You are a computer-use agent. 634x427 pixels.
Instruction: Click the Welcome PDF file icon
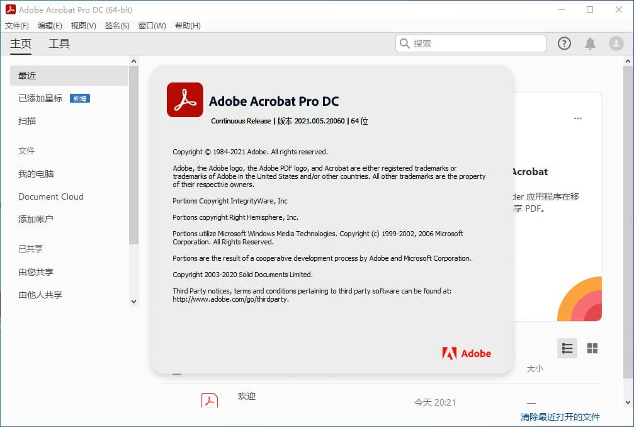pos(209,400)
